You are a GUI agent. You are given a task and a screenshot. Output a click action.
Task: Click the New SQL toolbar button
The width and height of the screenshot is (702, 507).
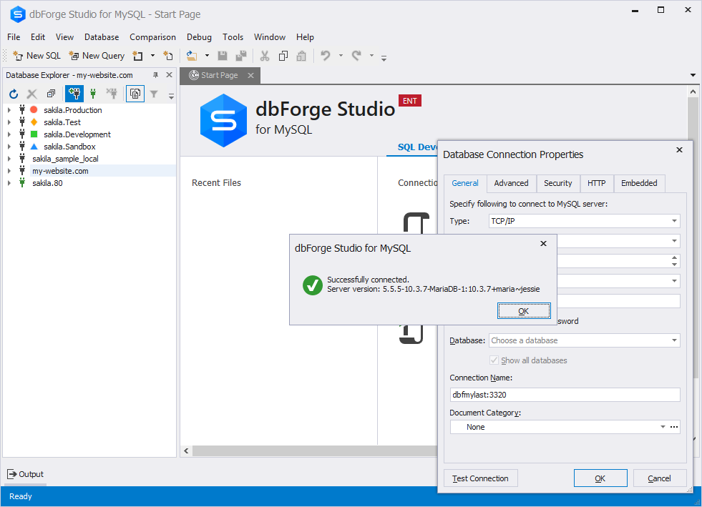point(36,56)
